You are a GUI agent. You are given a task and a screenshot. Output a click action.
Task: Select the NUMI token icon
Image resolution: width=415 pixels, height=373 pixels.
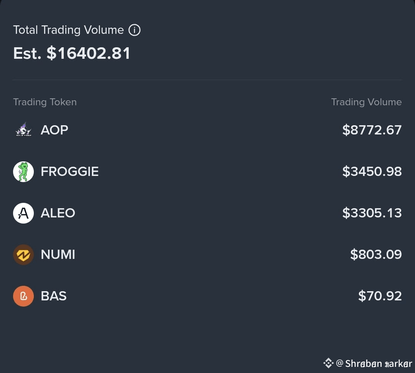[23, 255]
